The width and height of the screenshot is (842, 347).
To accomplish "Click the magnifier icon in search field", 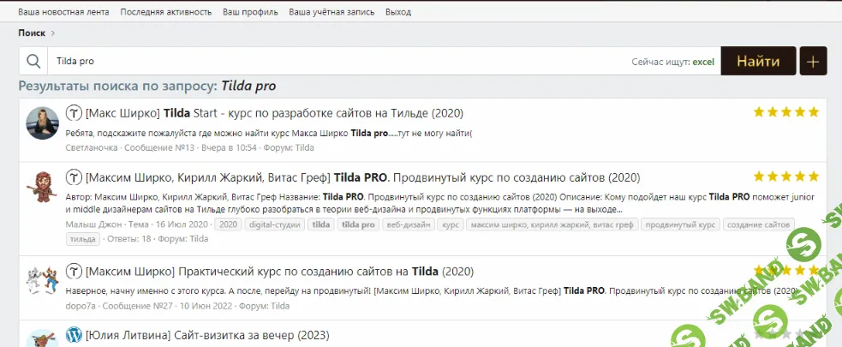I will (34, 62).
